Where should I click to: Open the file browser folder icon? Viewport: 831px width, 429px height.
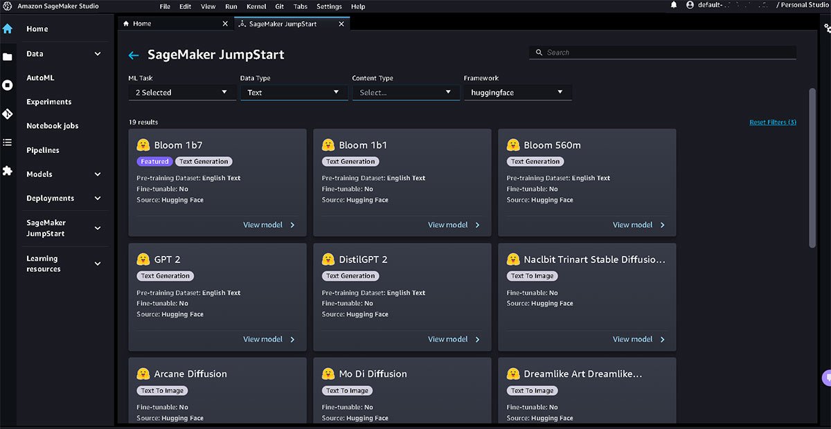8,57
